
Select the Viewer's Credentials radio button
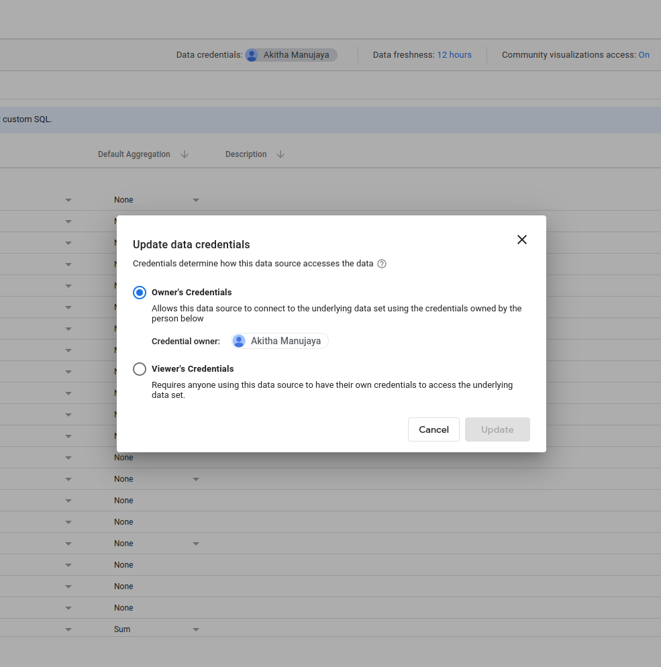(x=140, y=369)
